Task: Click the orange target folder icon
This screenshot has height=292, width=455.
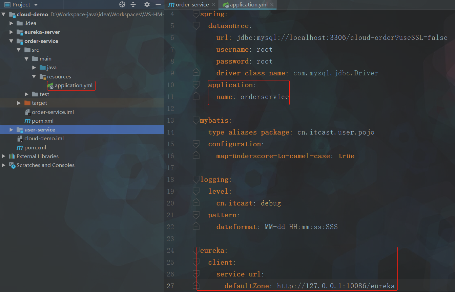Action: [x=27, y=103]
